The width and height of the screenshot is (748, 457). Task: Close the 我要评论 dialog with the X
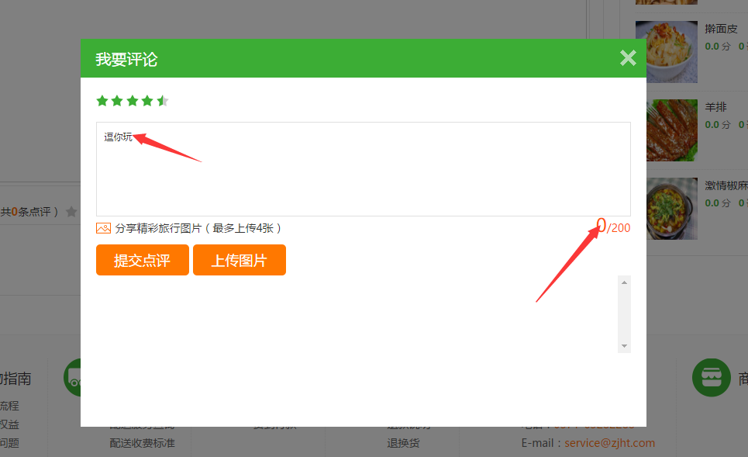(628, 58)
